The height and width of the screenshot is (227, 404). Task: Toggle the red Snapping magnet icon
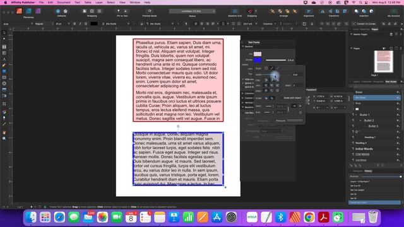[x=251, y=11]
